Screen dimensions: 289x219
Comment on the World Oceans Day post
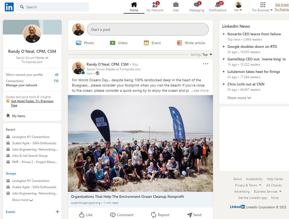(122, 215)
